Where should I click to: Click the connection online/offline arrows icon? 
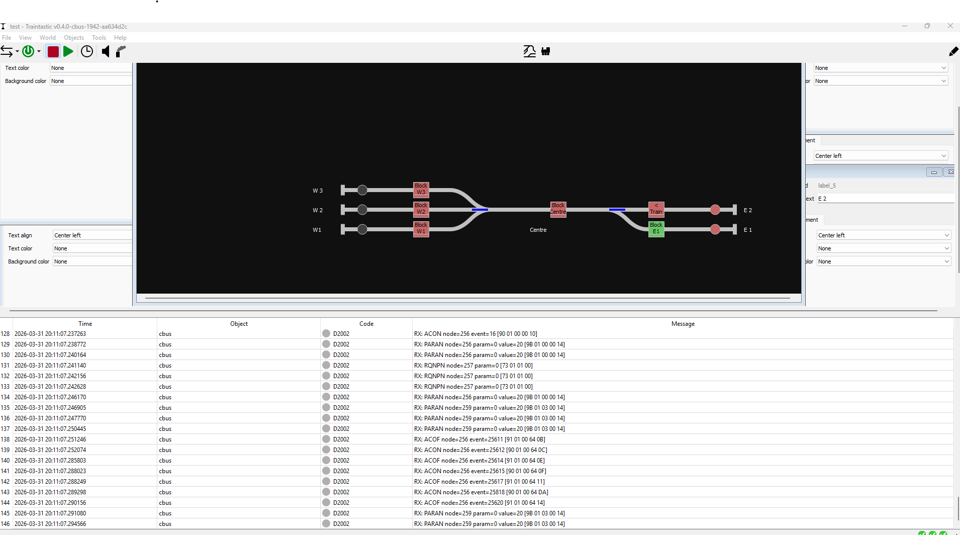pos(7,51)
